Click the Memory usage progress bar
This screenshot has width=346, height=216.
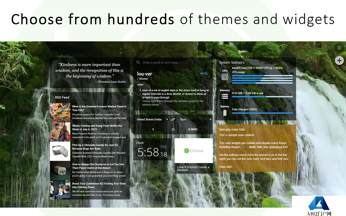coord(262,97)
